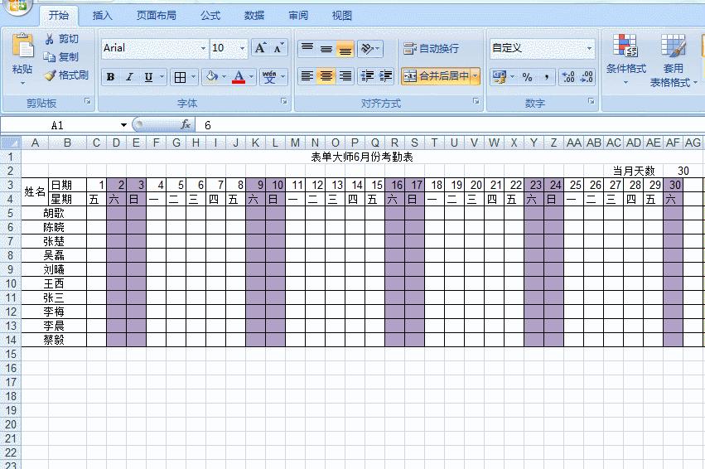Click the Copy (复制) button
This screenshot has width=705, height=469.
pyautogui.click(x=60, y=57)
